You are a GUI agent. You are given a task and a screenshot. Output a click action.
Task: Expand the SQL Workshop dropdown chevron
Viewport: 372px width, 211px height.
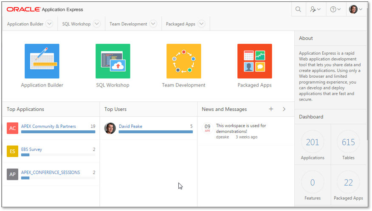pyautogui.click(x=97, y=24)
